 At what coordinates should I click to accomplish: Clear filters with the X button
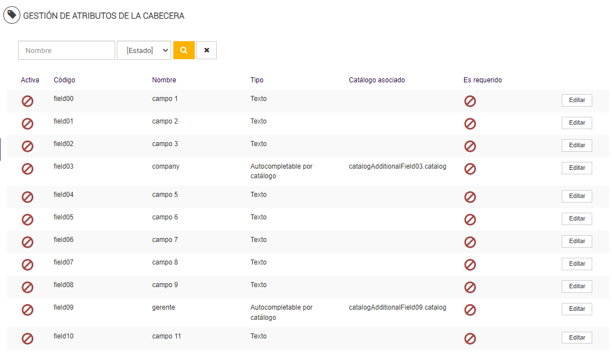click(207, 50)
